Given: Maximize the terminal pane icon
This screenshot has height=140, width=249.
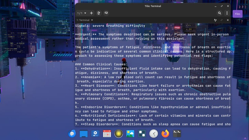Looking at the screenshot, I should click(222, 20).
